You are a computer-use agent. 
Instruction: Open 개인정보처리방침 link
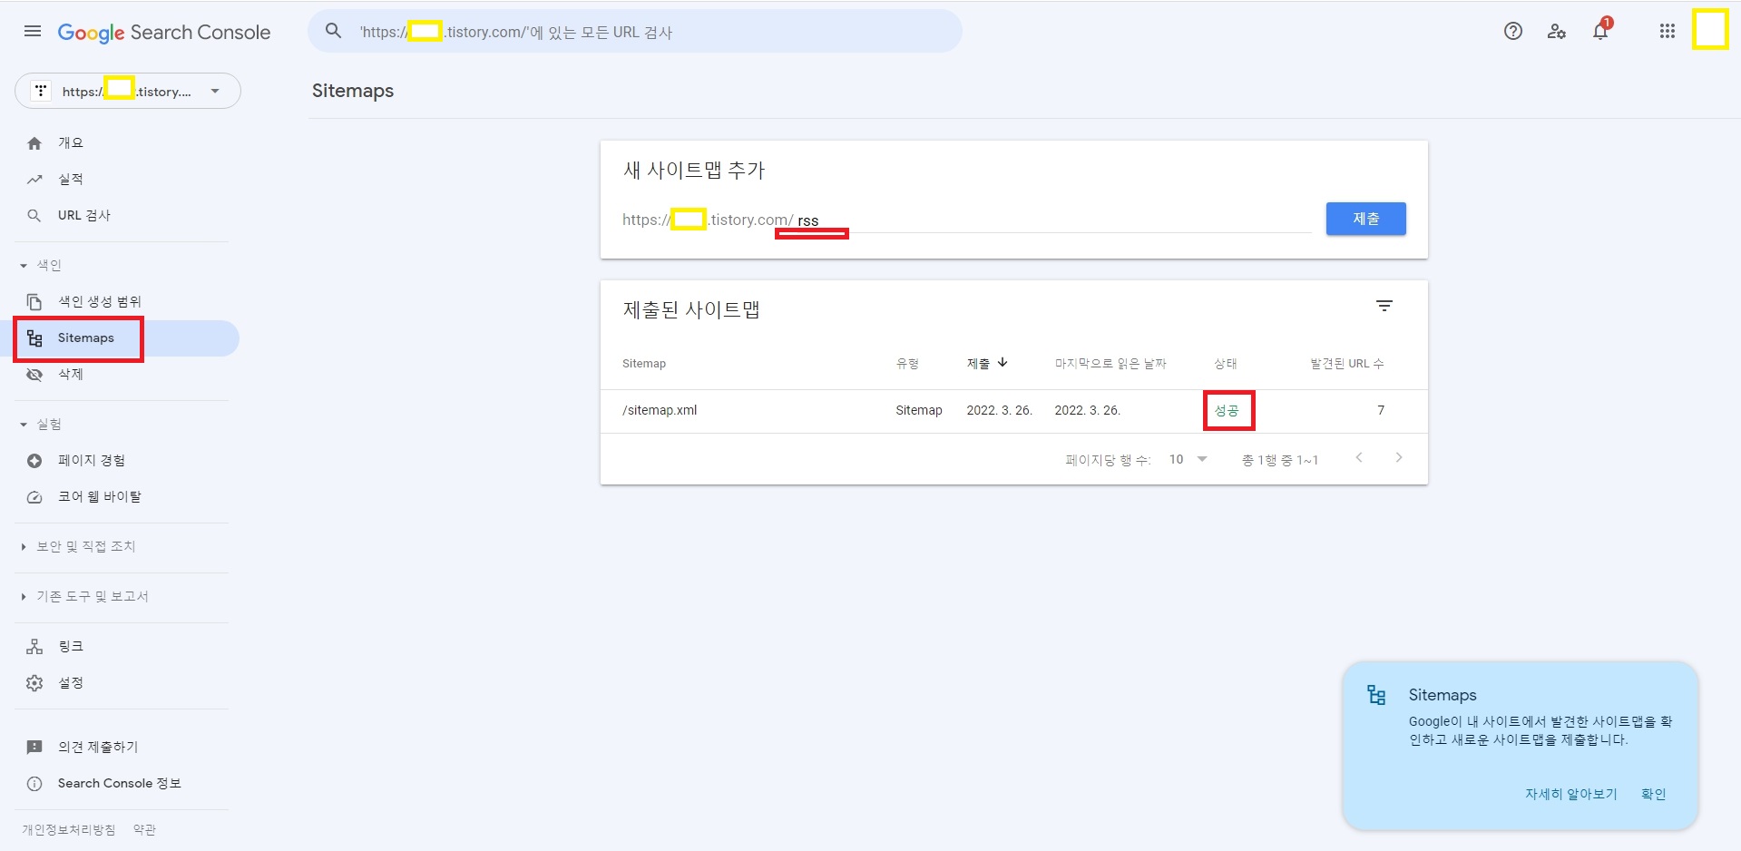tap(69, 830)
